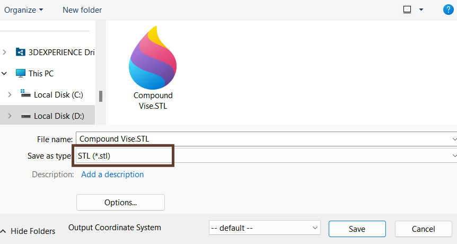
Task: Click the Add a description link
Action: tap(112, 174)
